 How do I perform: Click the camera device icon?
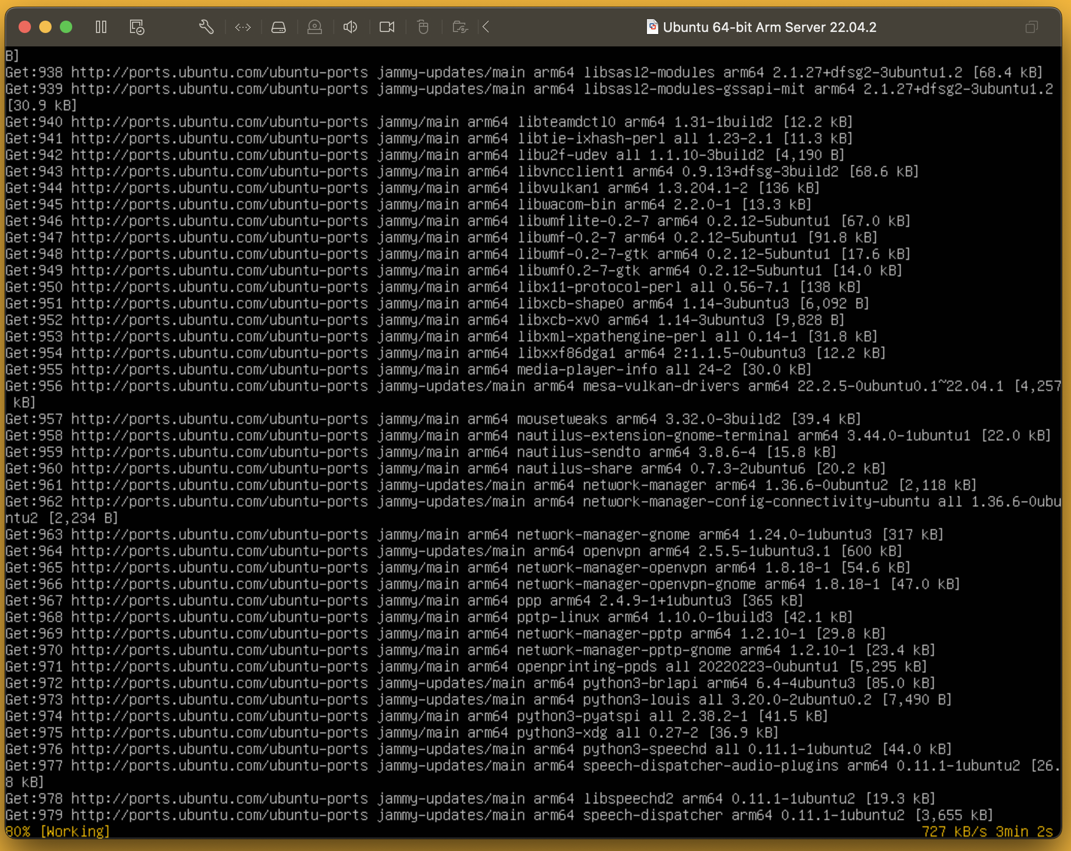387,27
